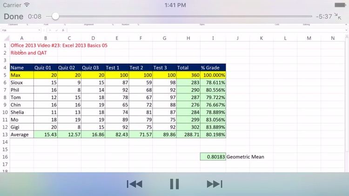Viewport: 349px width, 196px height.
Task: Select row 16 header
Action: (x=5, y=157)
